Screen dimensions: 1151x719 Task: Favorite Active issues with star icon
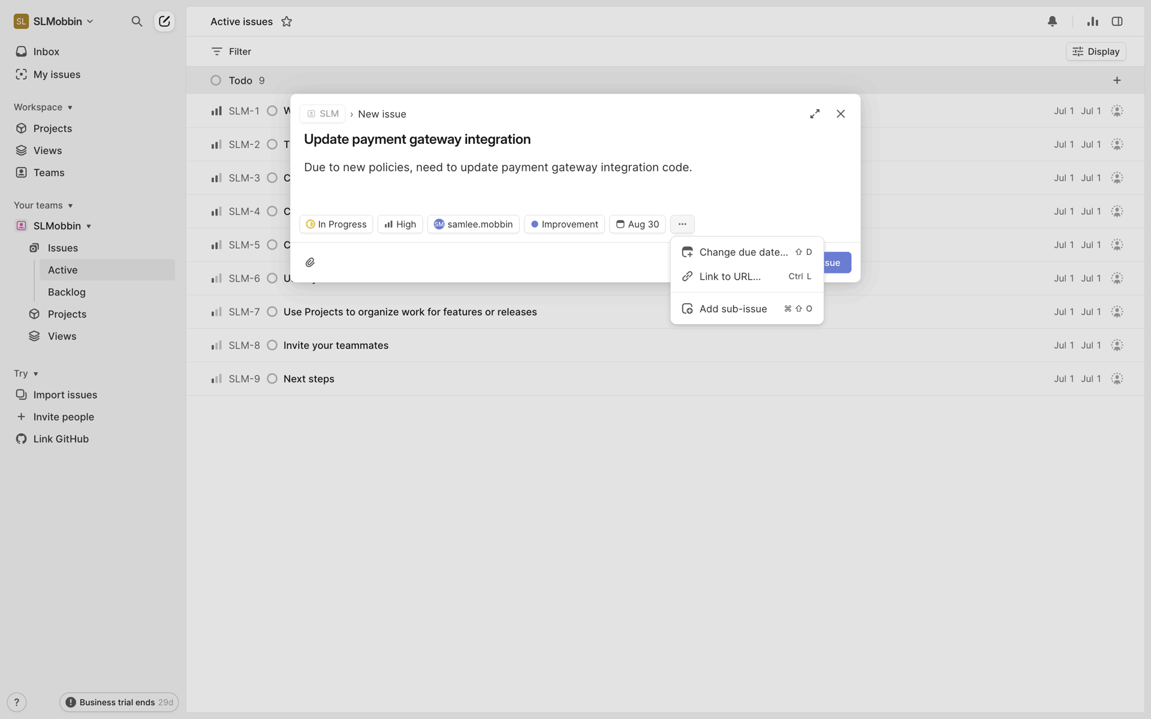click(287, 22)
